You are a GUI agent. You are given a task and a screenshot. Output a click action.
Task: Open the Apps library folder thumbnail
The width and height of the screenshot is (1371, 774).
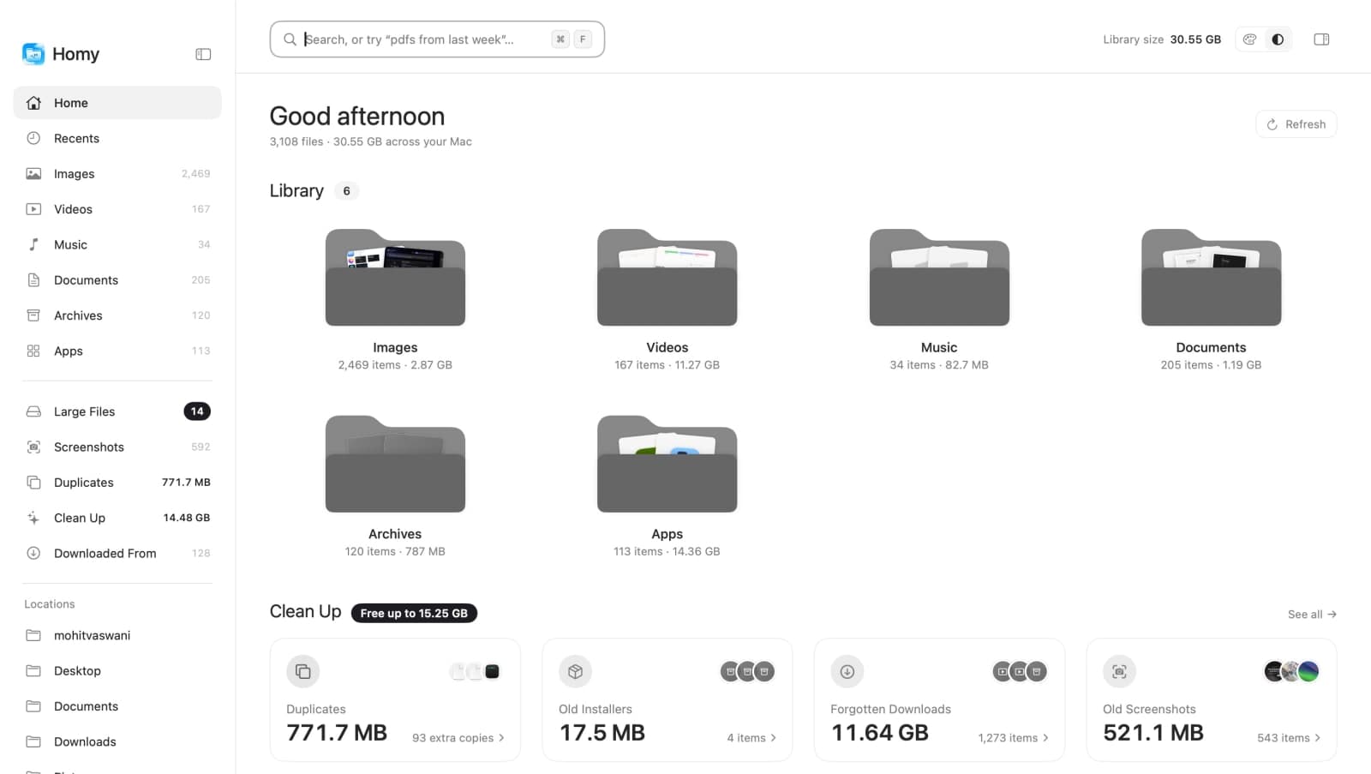[x=667, y=464]
